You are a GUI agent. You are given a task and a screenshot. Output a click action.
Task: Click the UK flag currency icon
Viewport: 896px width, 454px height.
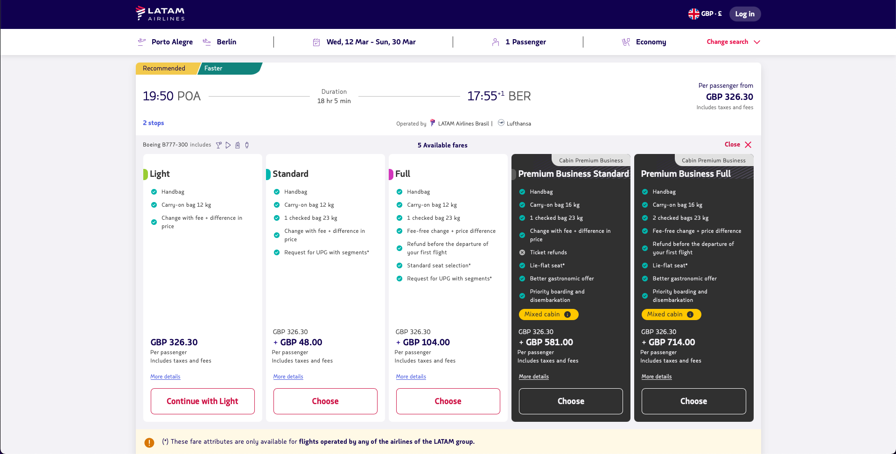693,14
